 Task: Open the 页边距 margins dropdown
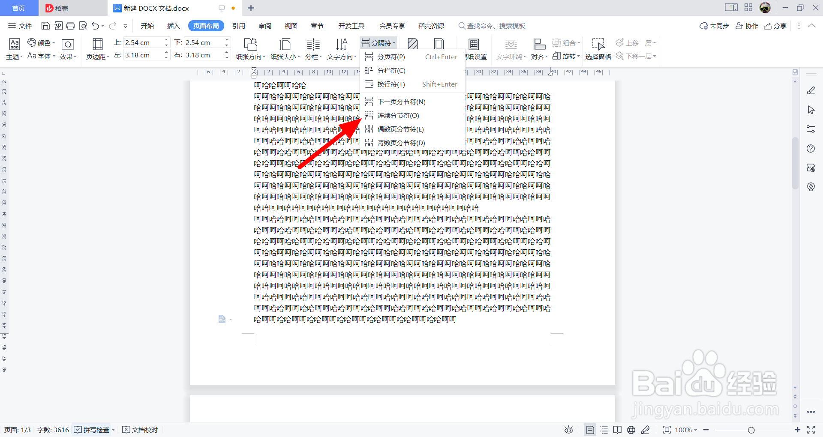98,49
